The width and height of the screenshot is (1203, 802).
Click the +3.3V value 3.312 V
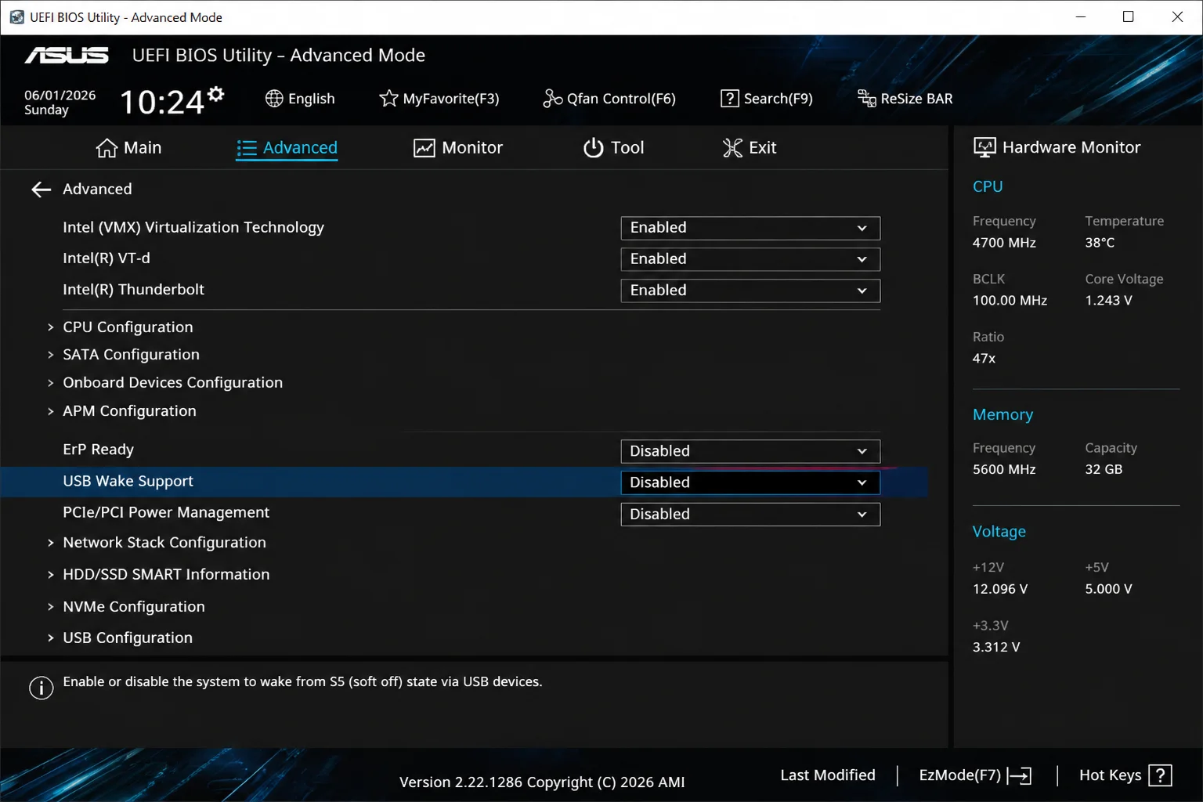pos(996,647)
